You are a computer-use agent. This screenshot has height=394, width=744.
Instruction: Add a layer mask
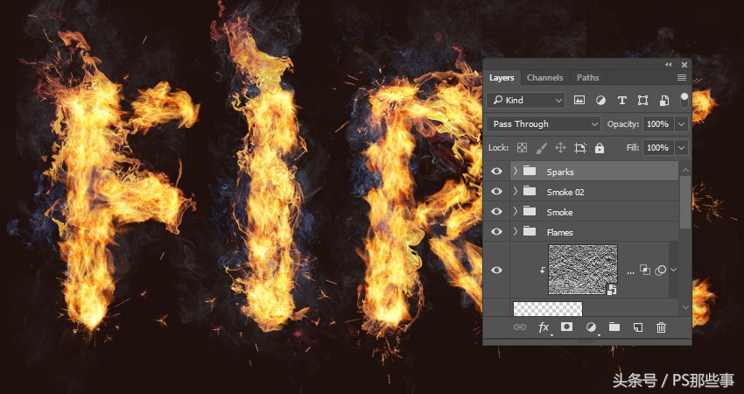566,327
